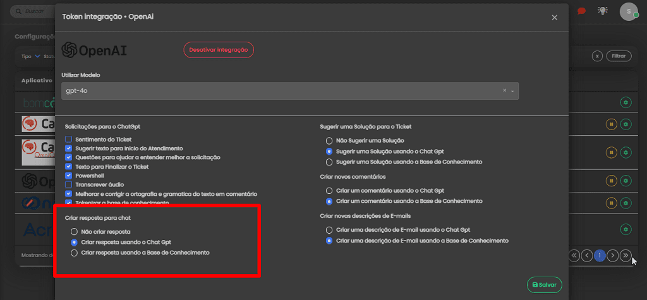Go to last page with double-right arrow
This screenshot has width=647, height=300.
click(x=626, y=256)
